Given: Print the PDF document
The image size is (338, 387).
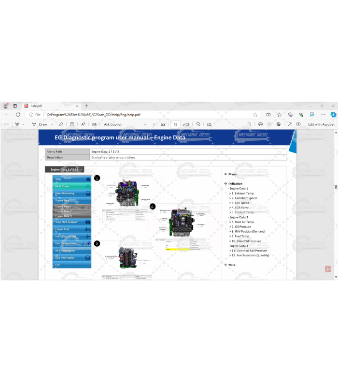Looking at the screenshot, I should pos(260,124).
